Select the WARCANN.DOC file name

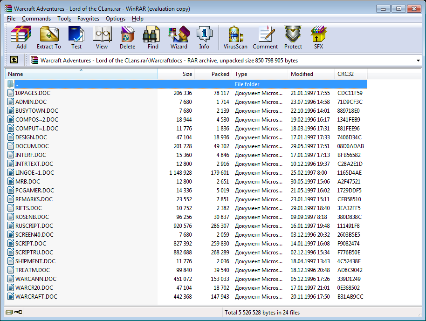pyautogui.click(x=35, y=279)
